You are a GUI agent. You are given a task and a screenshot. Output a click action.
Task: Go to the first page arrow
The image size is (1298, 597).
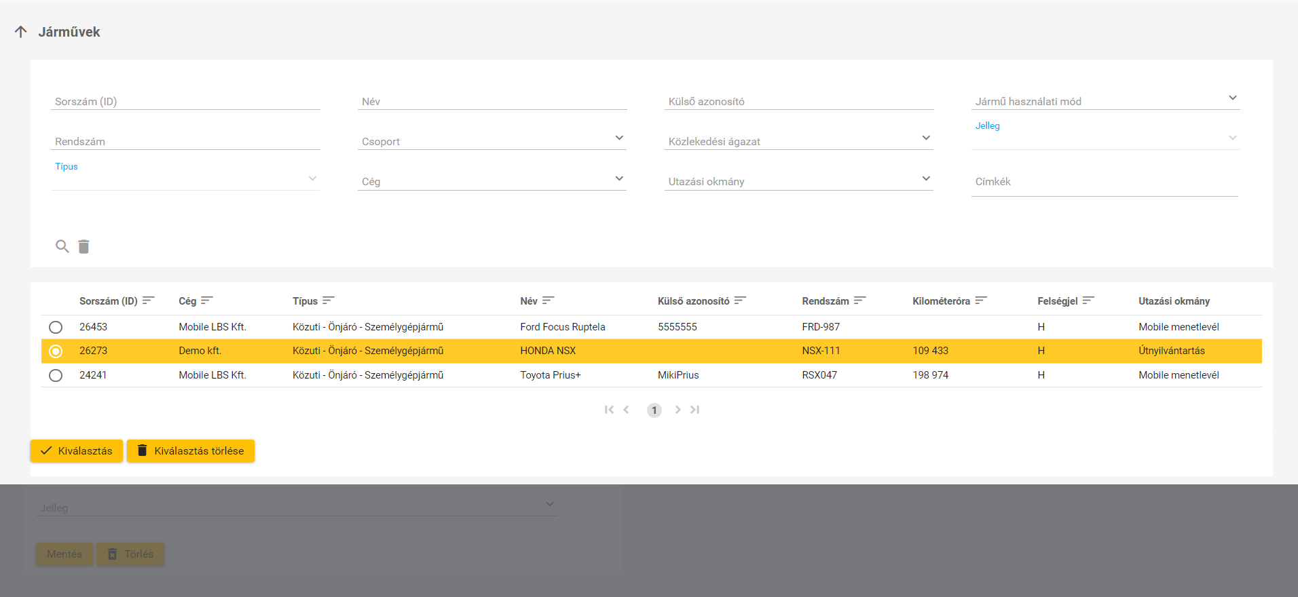609,410
